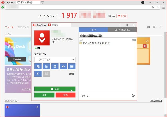Open メッセージ履歴を全て開く link
The width and height of the screenshot is (167, 117).
(91, 36)
